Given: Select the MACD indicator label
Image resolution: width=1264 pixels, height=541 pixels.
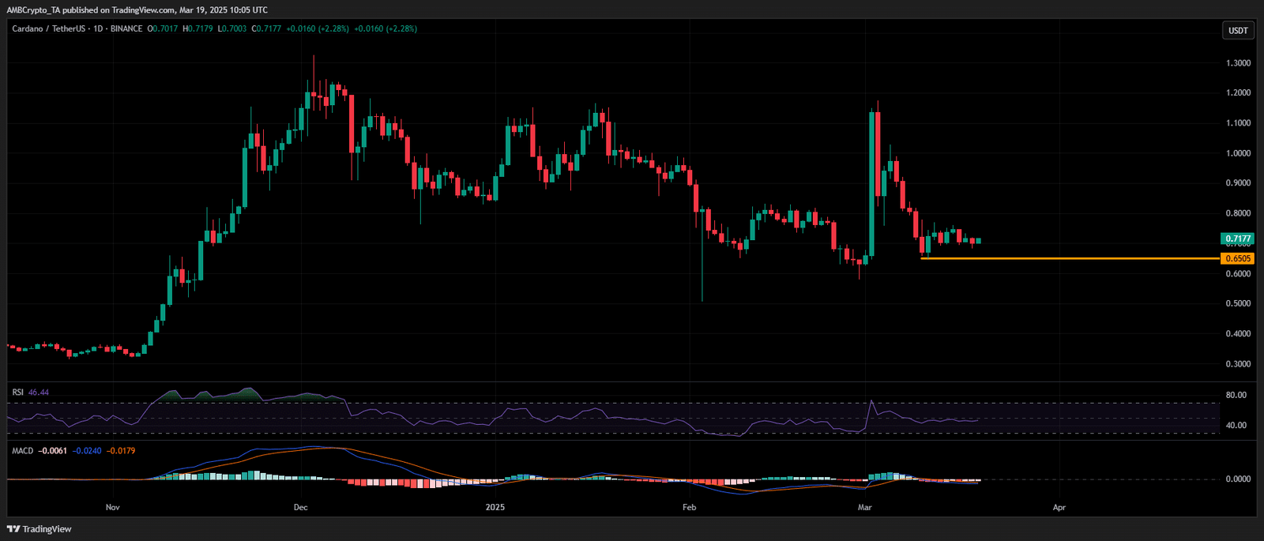Looking at the screenshot, I should coord(22,451).
